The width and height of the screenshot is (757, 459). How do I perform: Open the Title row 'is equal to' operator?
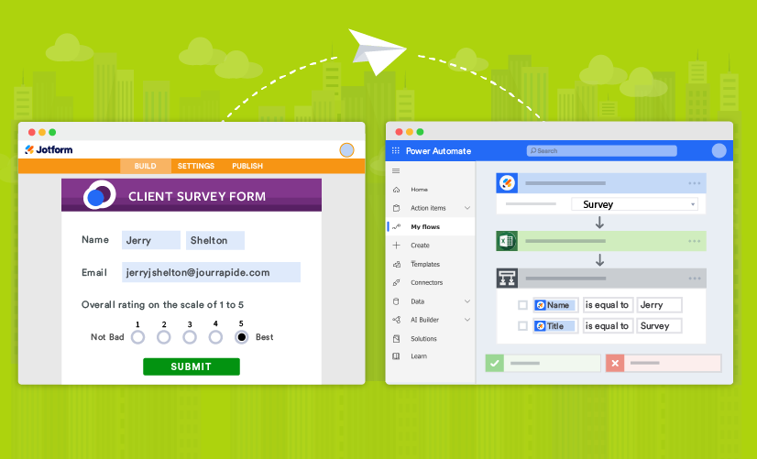pos(607,326)
